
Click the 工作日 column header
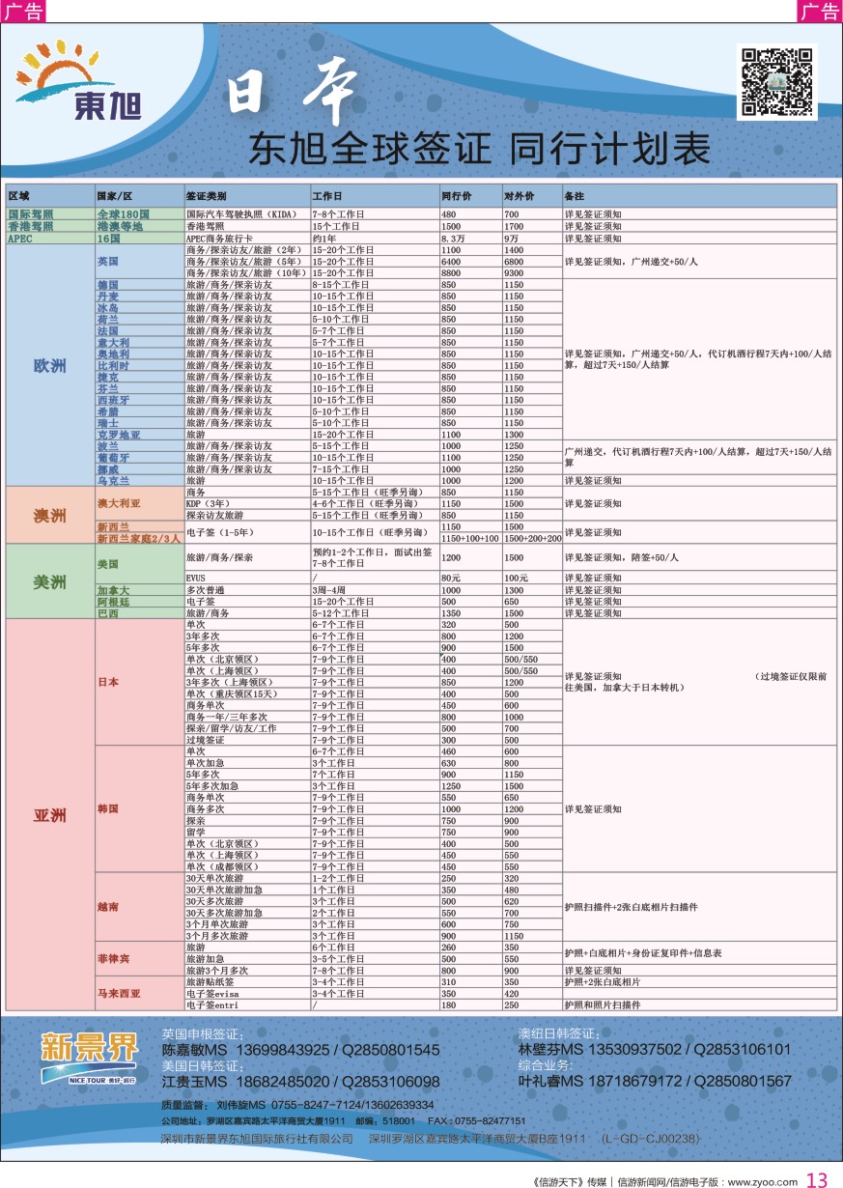pyautogui.click(x=375, y=195)
